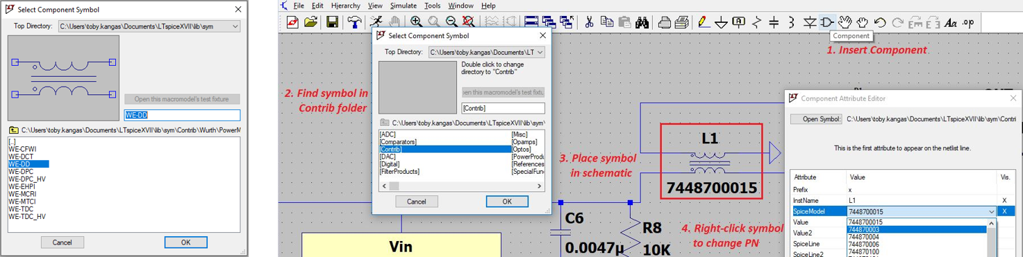
Task: Select the [FilterProducts] folder entry
Action: pyautogui.click(x=400, y=172)
